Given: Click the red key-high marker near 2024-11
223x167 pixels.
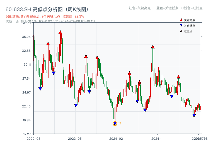Looking at the screenshot, I should [x=153, y=47].
